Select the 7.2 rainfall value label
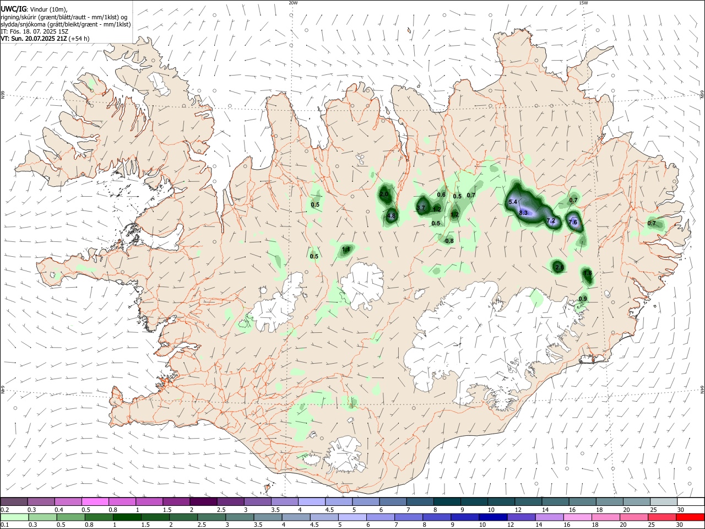 click(x=550, y=221)
